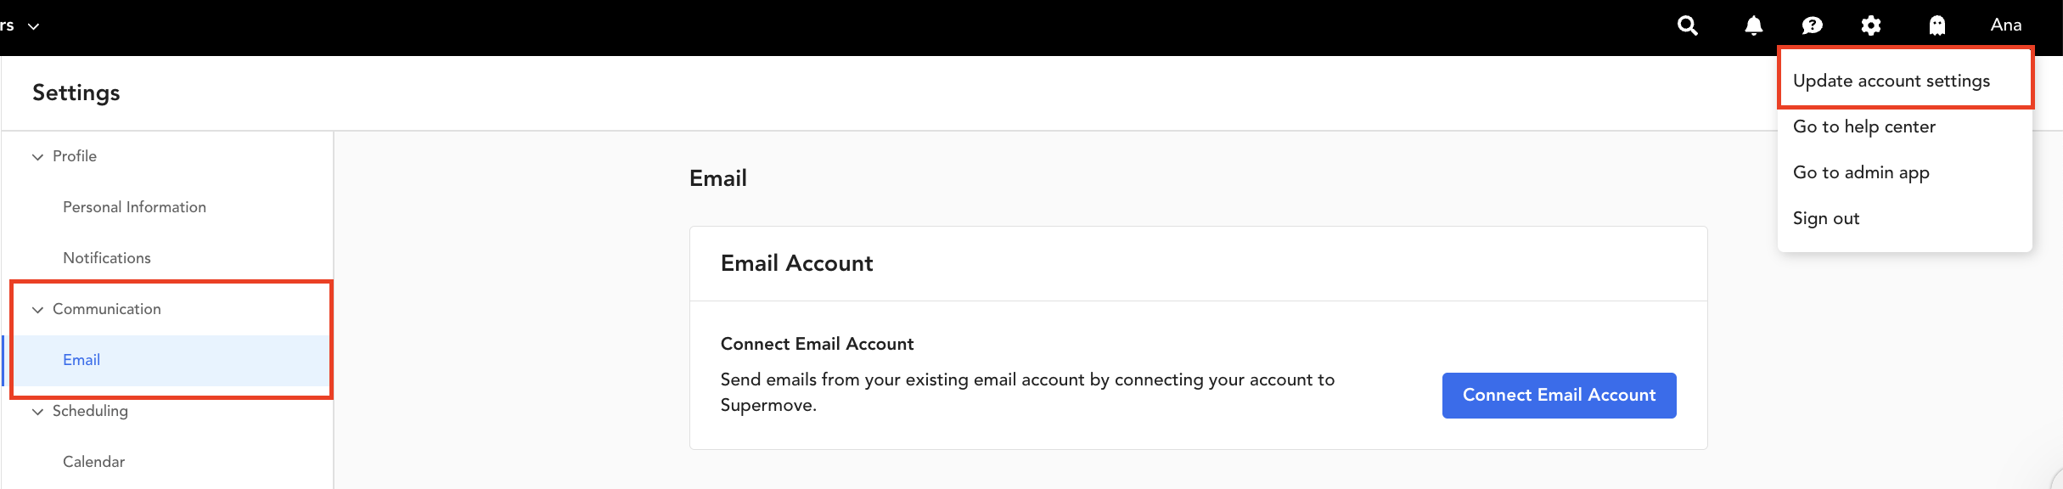2063x489 pixels.
Task: Open Notifications settings page
Action: 107,258
